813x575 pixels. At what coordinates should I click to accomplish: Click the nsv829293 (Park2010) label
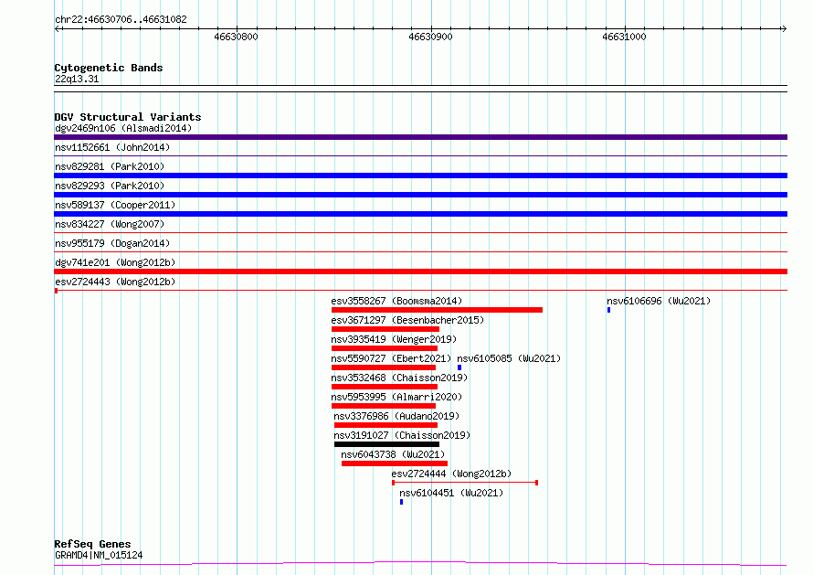pyautogui.click(x=110, y=186)
